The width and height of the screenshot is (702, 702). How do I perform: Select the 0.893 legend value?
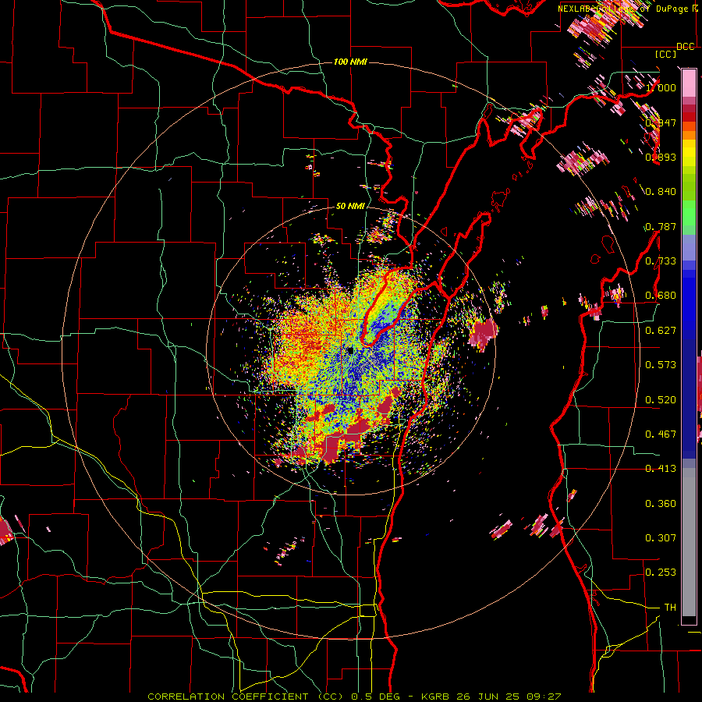click(661, 157)
